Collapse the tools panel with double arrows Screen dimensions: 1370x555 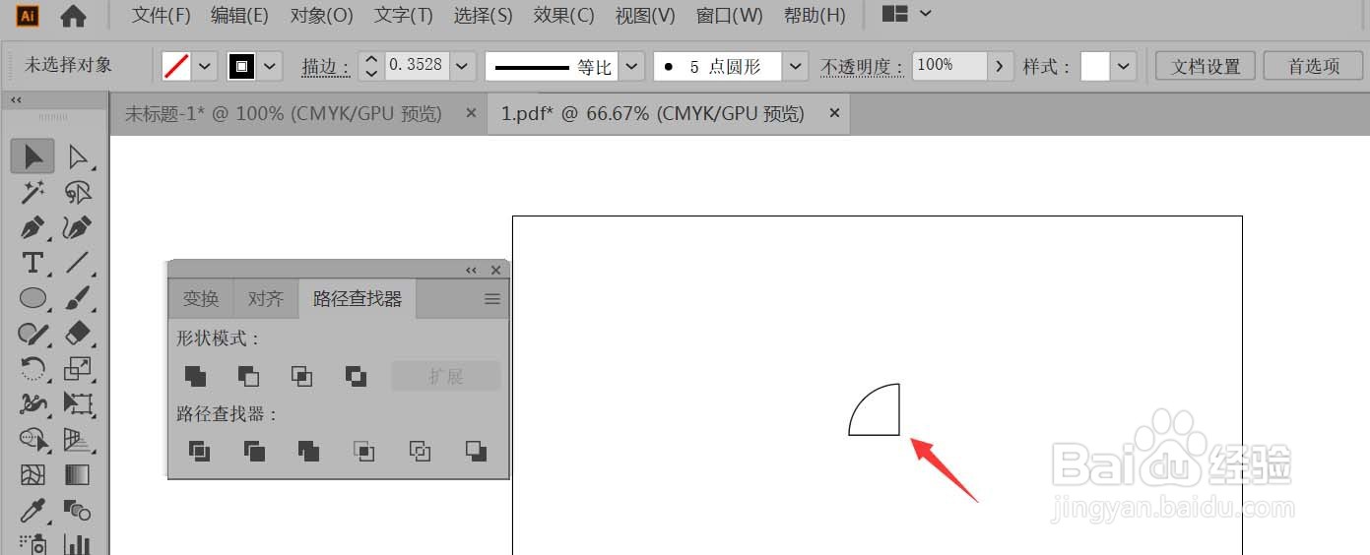point(16,100)
